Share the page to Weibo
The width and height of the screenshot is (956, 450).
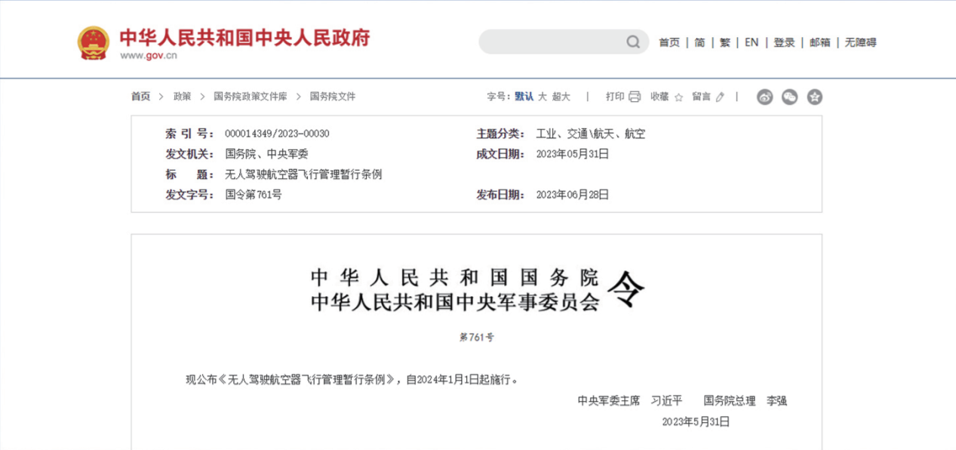pos(765,97)
